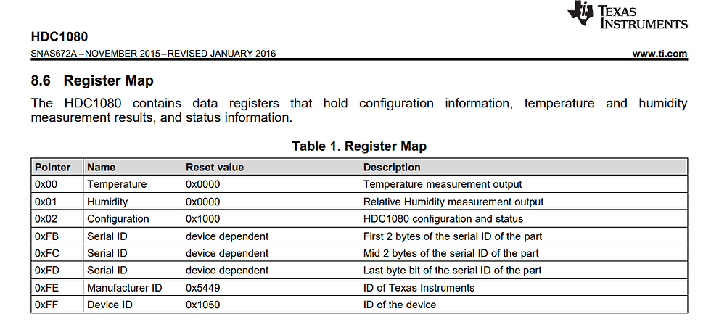The height and width of the screenshot is (322, 711).
Task: Click the 8.6 Register Map heading
Action: point(92,80)
